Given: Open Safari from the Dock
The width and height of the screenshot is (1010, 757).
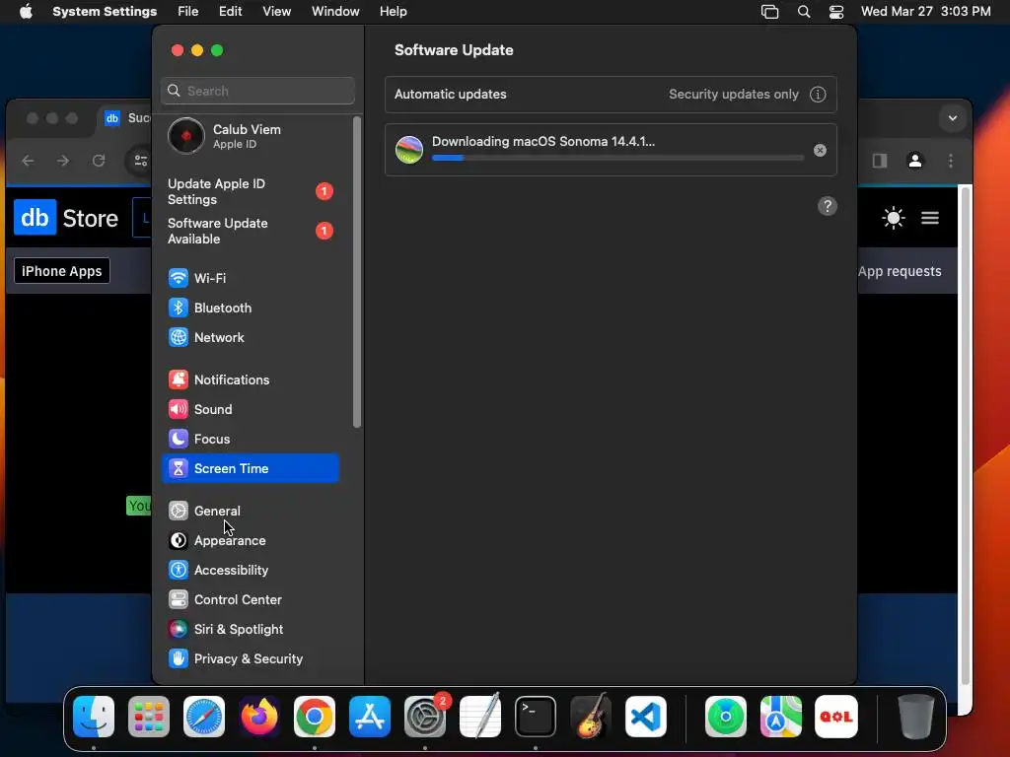Looking at the screenshot, I should point(204,717).
